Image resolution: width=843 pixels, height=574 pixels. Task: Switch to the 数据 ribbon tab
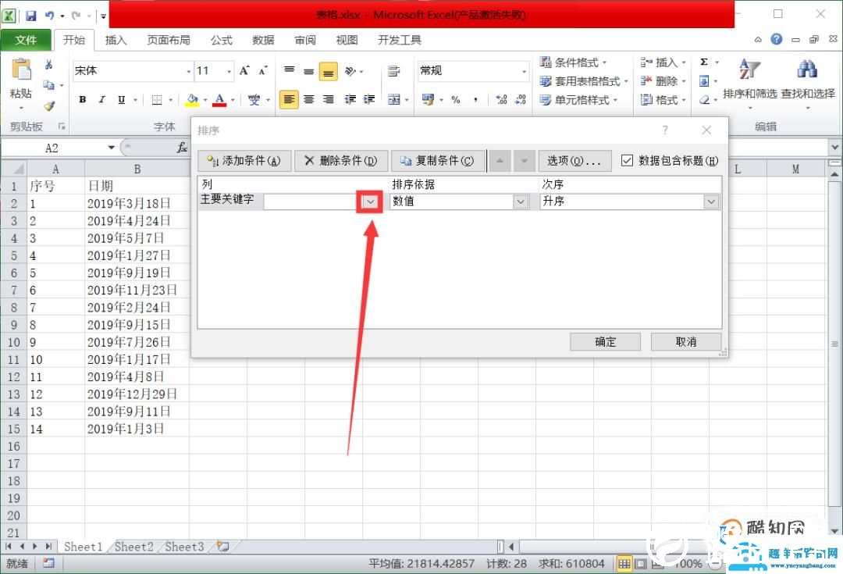(263, 40)
